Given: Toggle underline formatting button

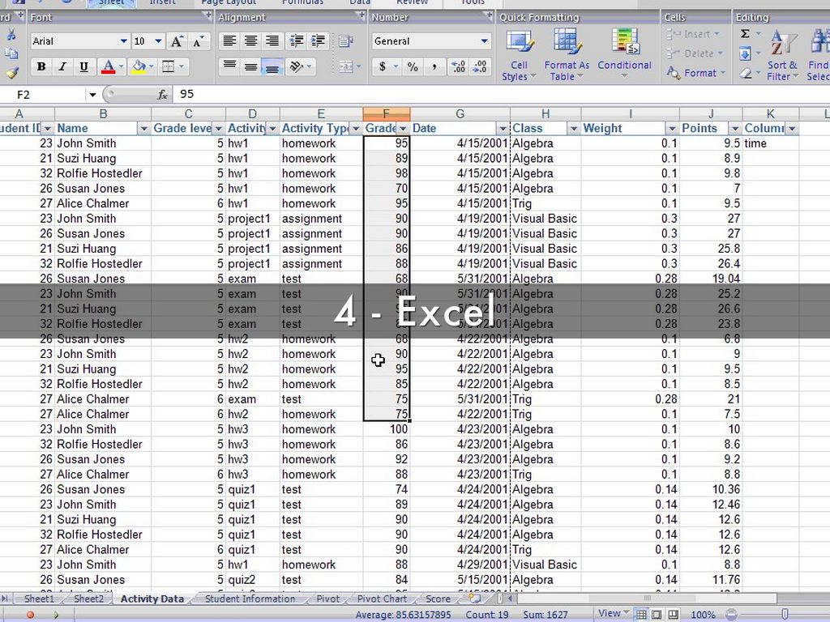Looking at the screenshot, I should click(x=83, y=67).
